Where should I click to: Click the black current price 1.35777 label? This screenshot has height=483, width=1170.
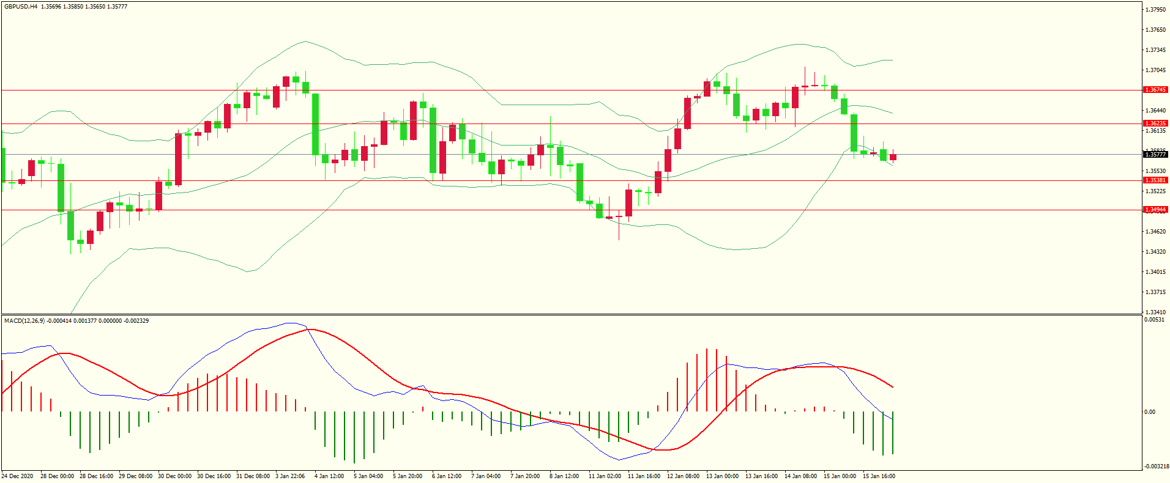pyautogui.click(x=1155, y=155)
